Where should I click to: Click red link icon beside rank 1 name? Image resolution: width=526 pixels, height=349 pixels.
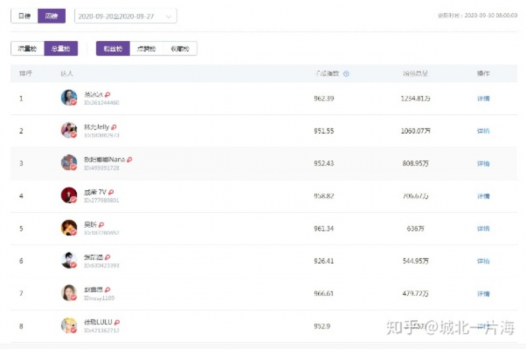click(108, 95)
